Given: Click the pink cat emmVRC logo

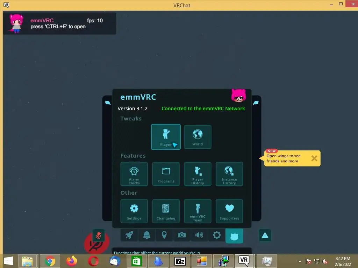Looking at the screenshot, I should pos(238,96).
